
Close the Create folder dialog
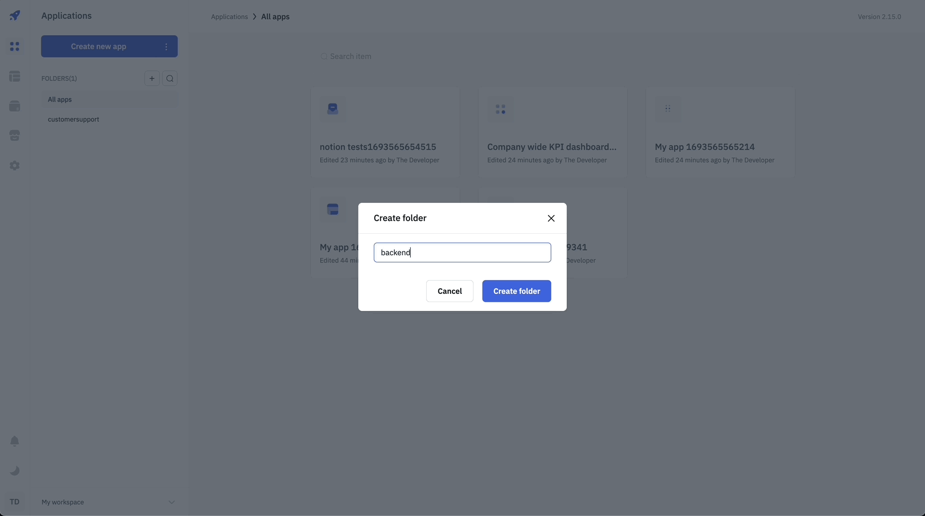(x=551, y=218)
